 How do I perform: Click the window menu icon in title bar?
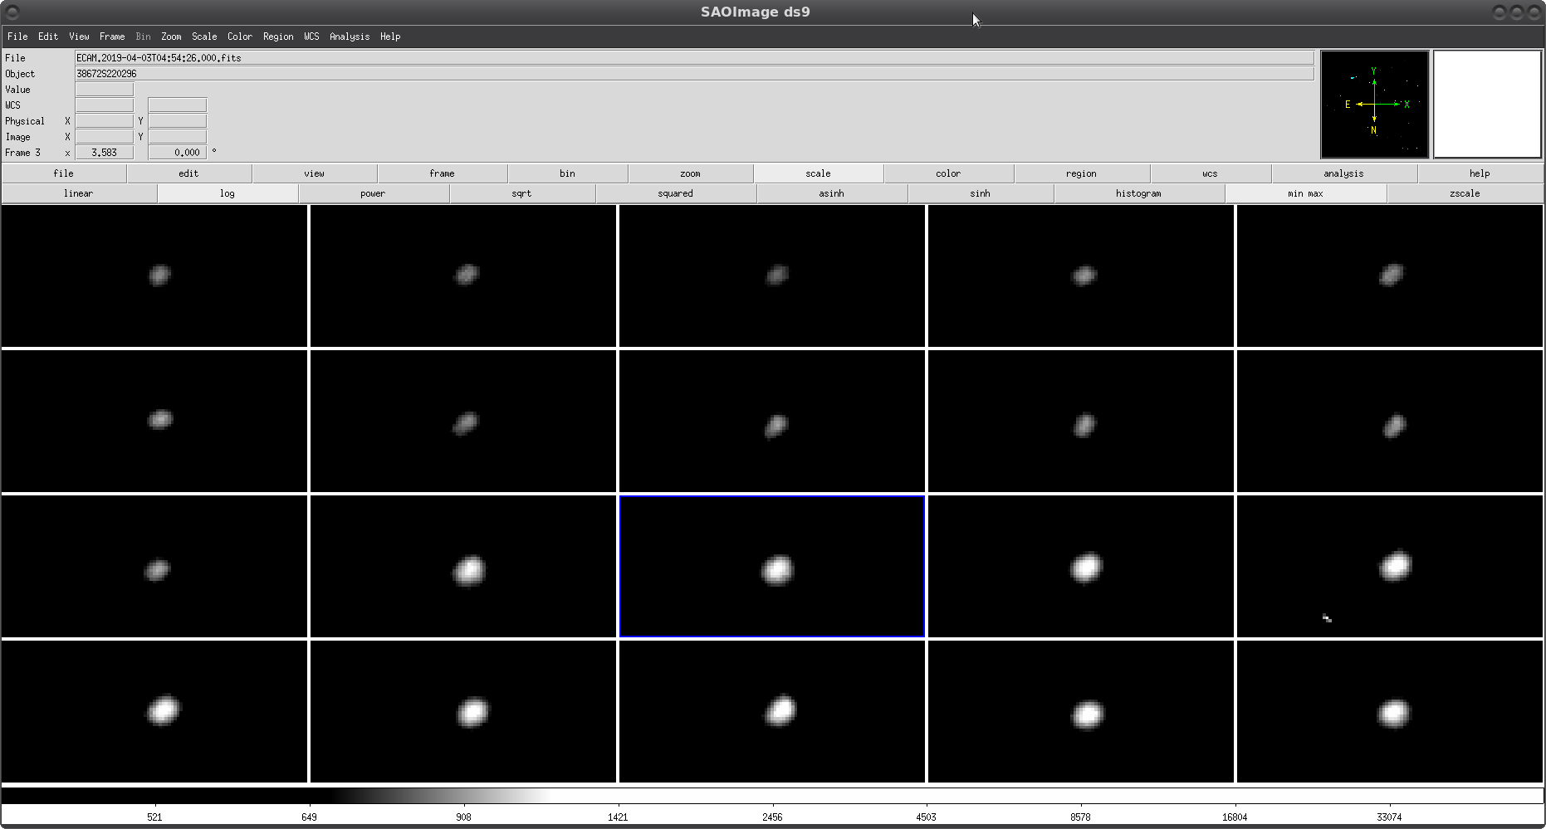12,12
